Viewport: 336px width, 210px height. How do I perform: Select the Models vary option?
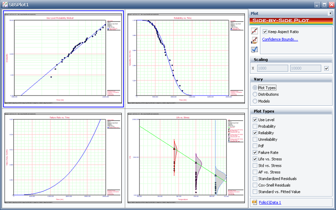[x=255, y=101]
